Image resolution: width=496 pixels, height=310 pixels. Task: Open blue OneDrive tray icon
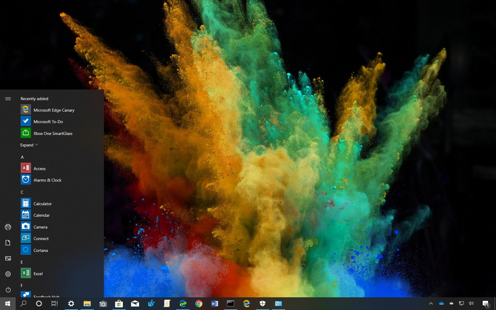[441, 304]
